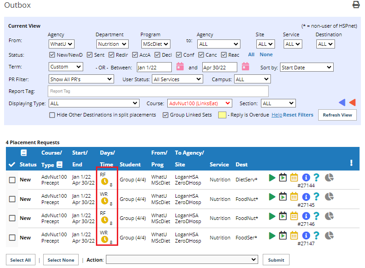Toggle the Conf status checkbox
365x268 pixels.
click(x=179, y=55)
